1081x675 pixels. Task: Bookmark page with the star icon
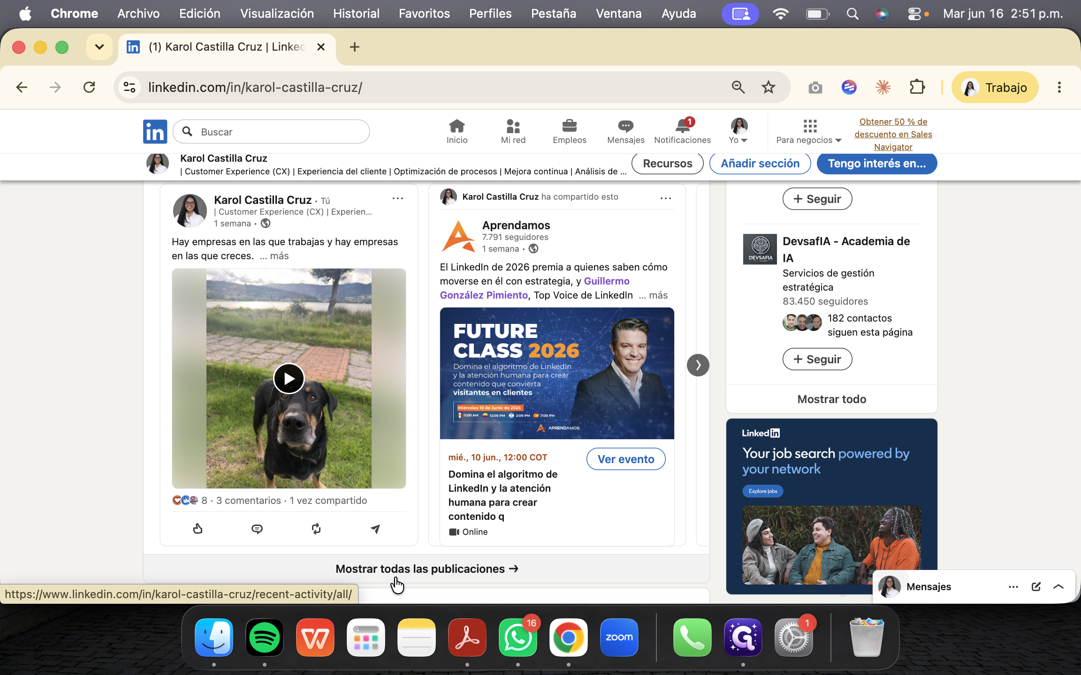pyautogui.click(x=769, y=87)
